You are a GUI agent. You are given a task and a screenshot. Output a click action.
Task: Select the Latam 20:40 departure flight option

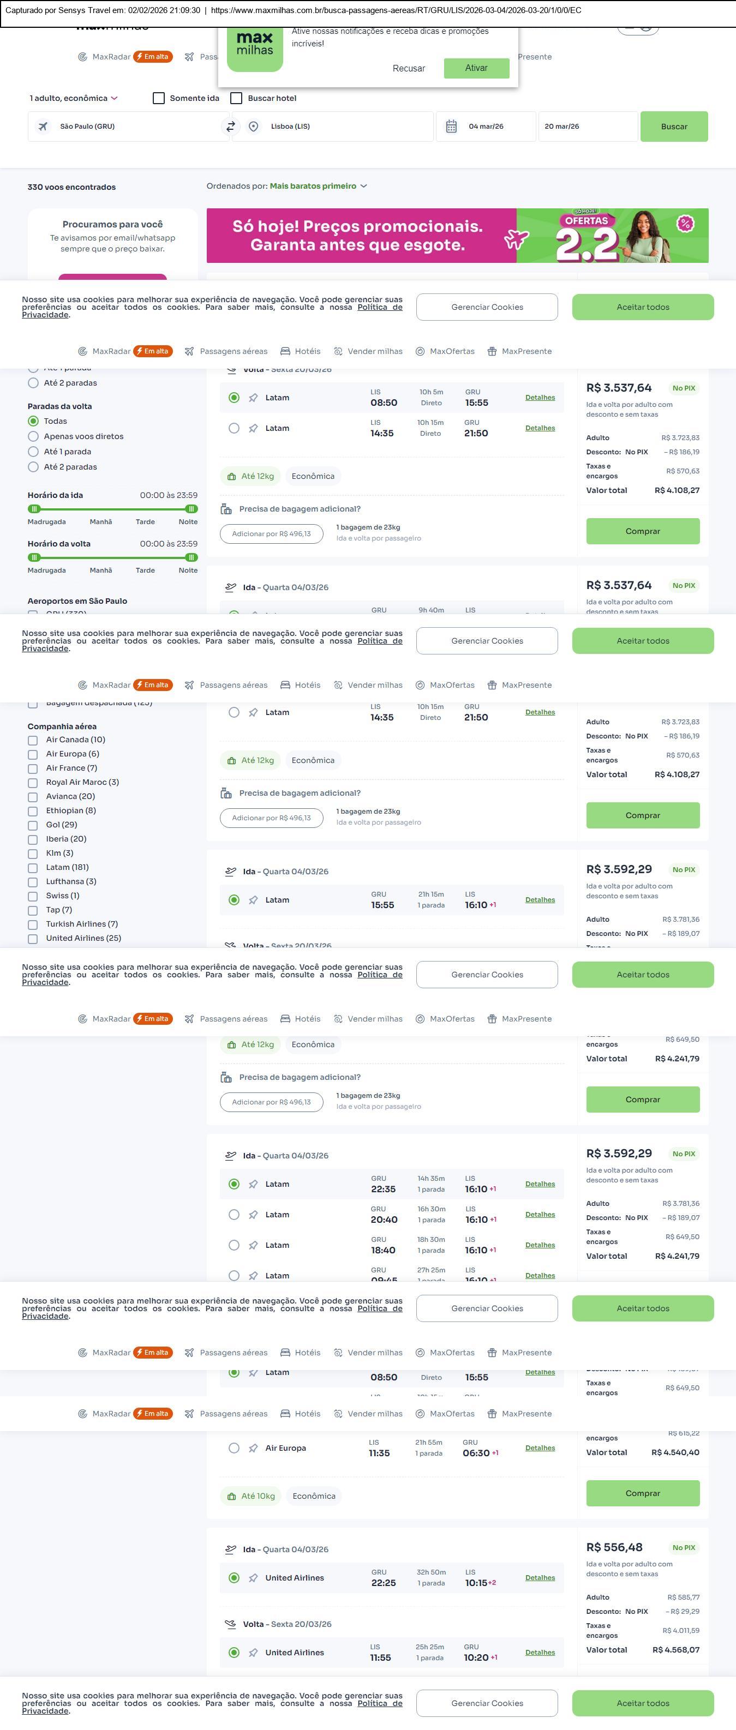tap(234, 1214)
